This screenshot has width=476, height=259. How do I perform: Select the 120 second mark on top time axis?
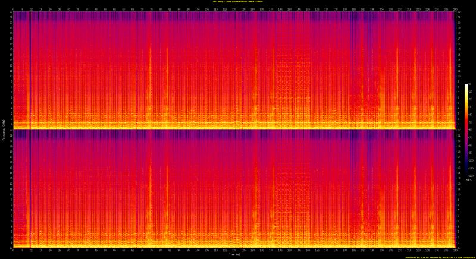(x=234, y=10)
